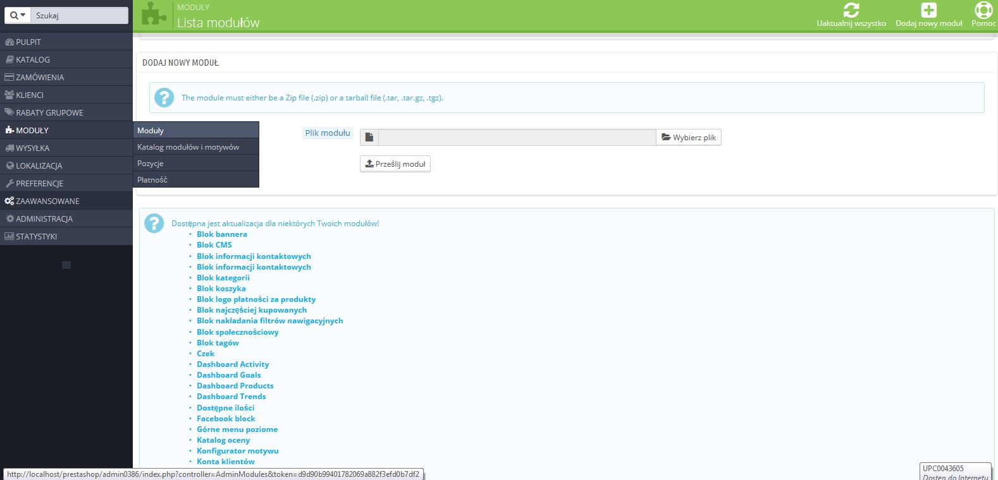Open the Blok bannera link
This screenshot has width=998, height=480.
(222, 234)
